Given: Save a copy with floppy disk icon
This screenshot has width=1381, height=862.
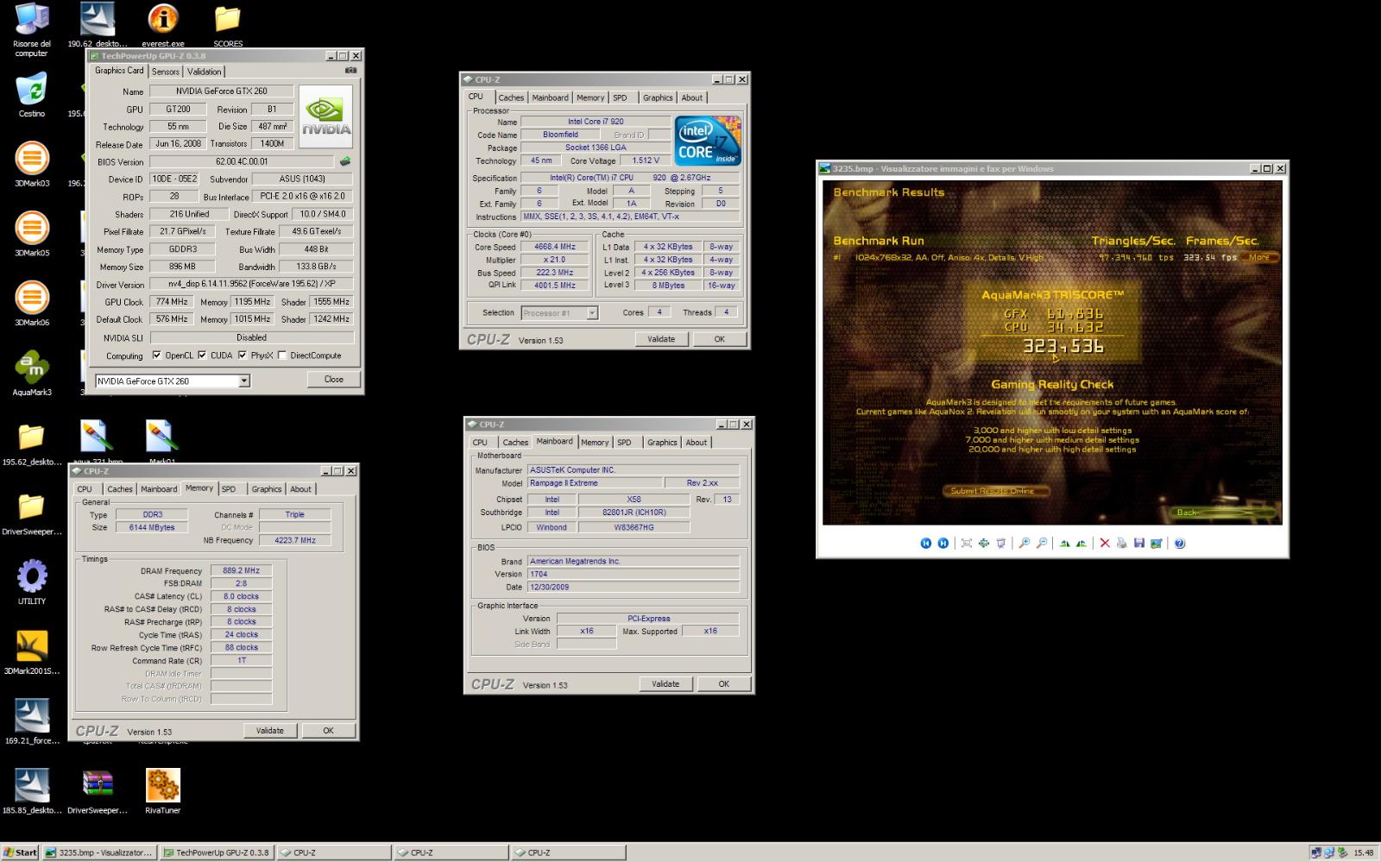Looking at the screenshot, I should point(1138,543).
